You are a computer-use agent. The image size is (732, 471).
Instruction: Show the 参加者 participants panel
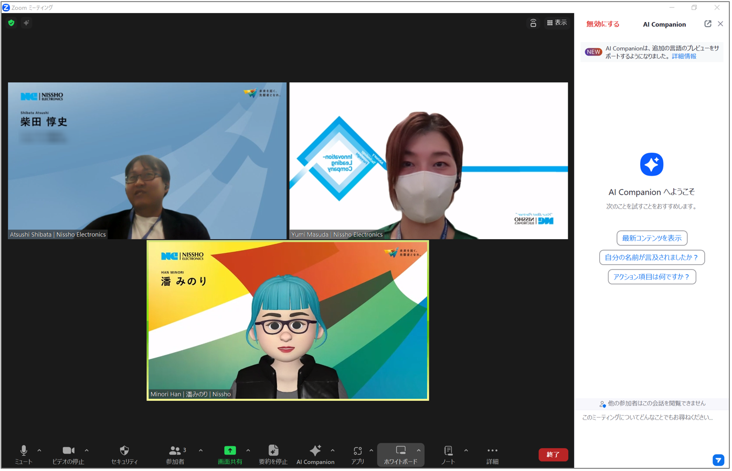[x=176, y=455]
